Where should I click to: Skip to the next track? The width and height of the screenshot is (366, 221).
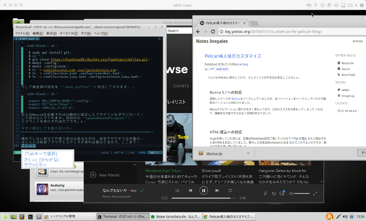point(217,190)
